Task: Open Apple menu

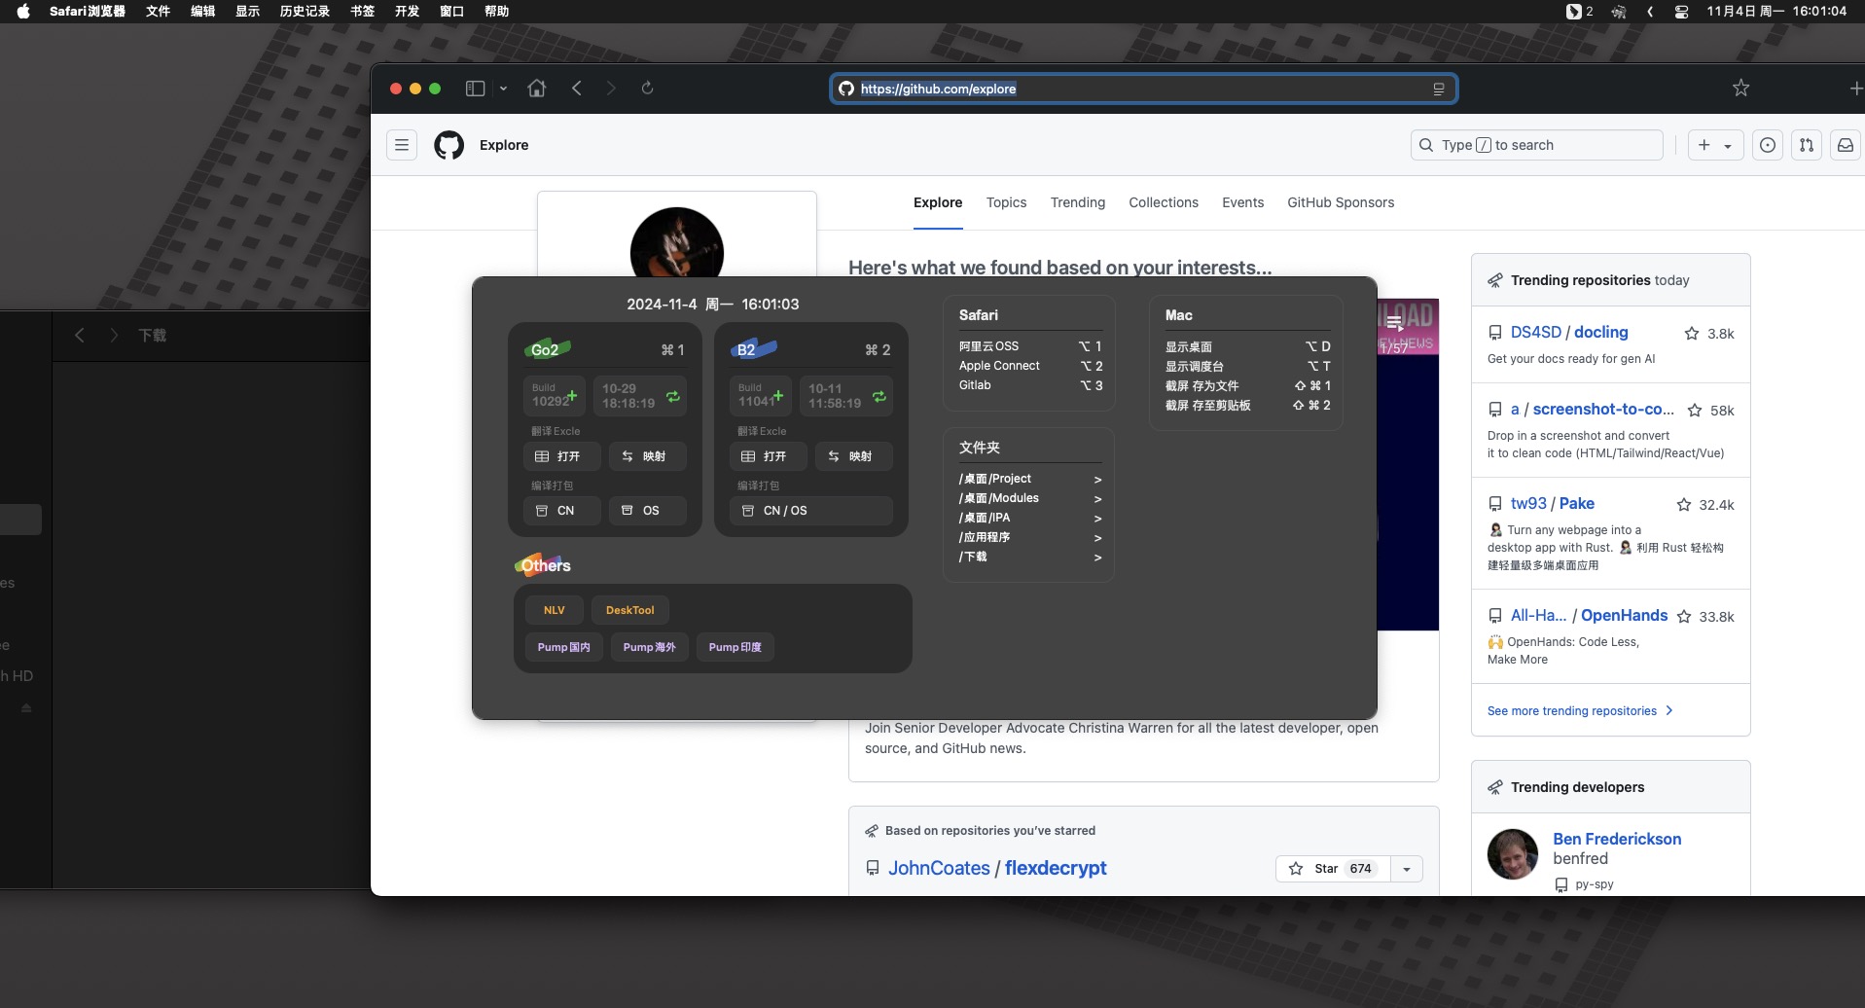Action: click(23, 12)
